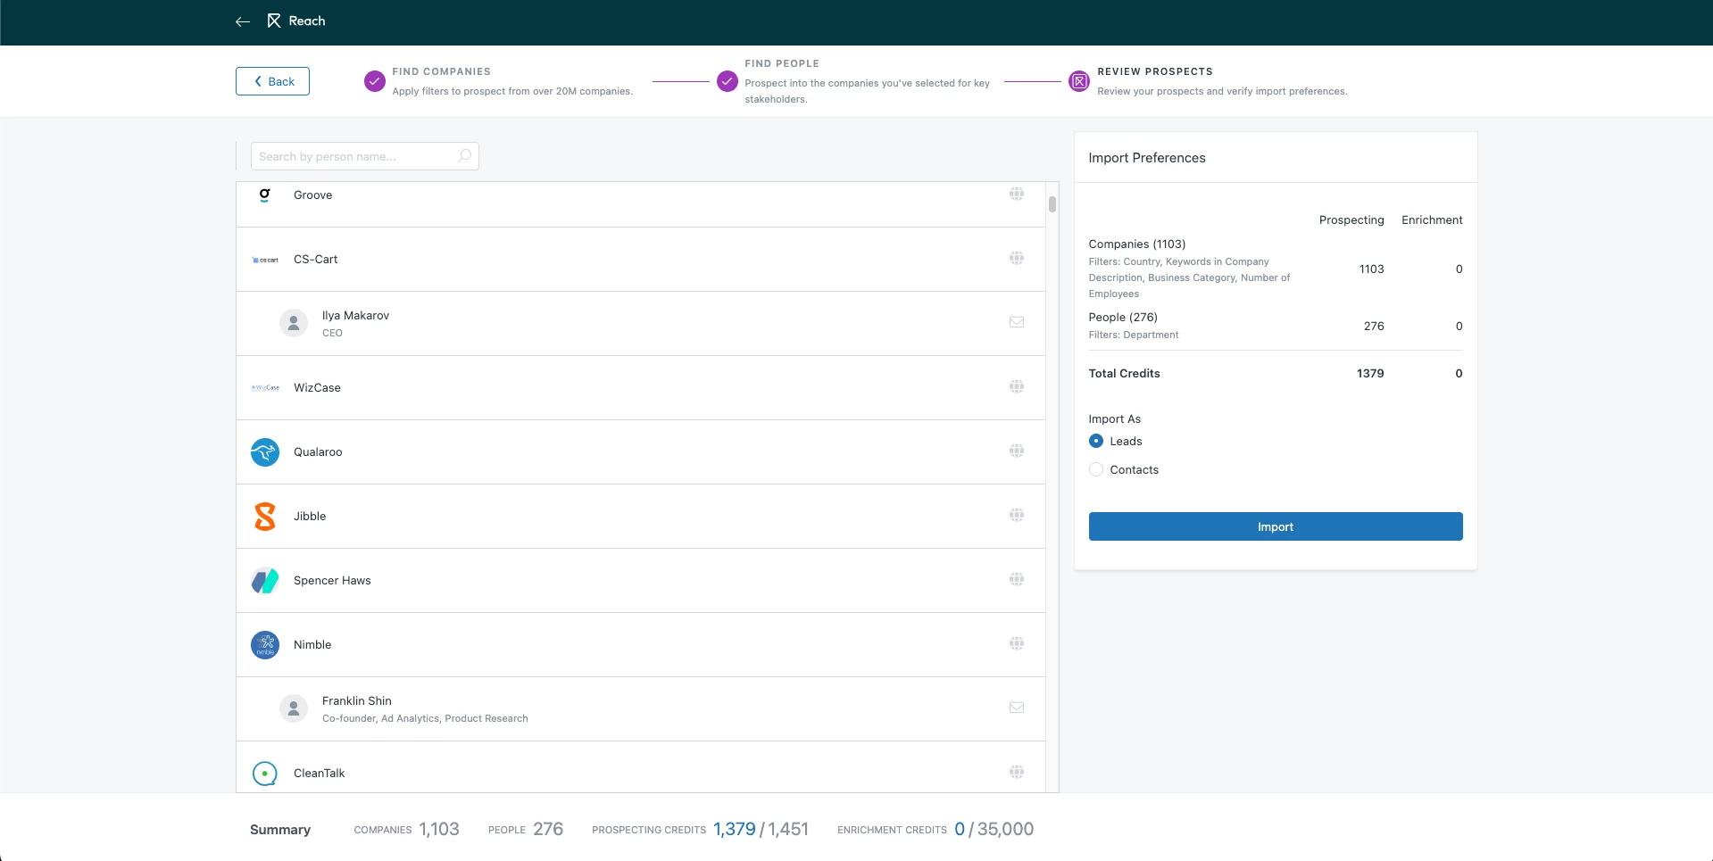Click the Back button

272,81
